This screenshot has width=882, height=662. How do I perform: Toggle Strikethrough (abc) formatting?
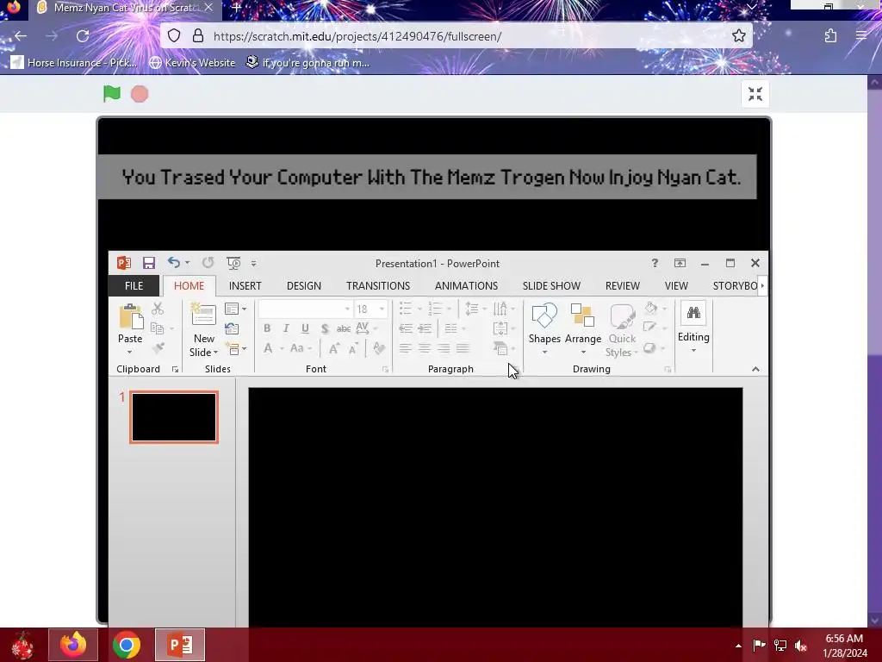pos(344,328)
